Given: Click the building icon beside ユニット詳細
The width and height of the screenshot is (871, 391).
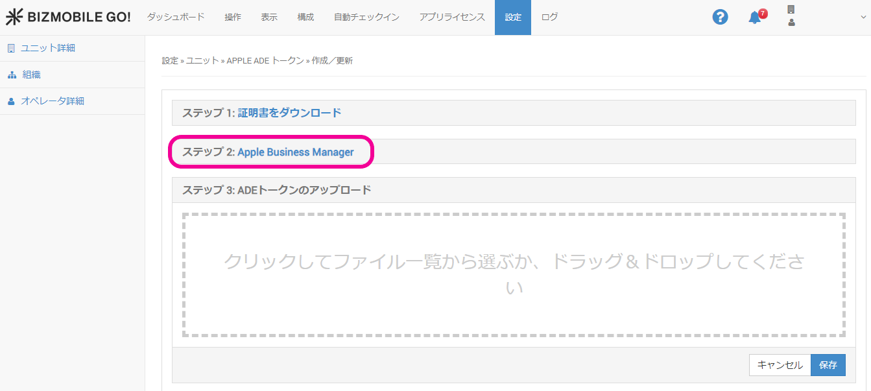Looking at the screenshot, I should pyautogui.click(x=11, y=48).
